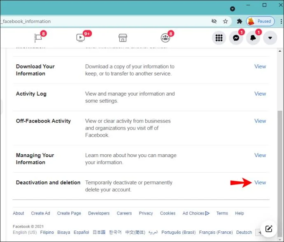
Task: Open the Privacy footer link
Action: (x=146, y=213)
